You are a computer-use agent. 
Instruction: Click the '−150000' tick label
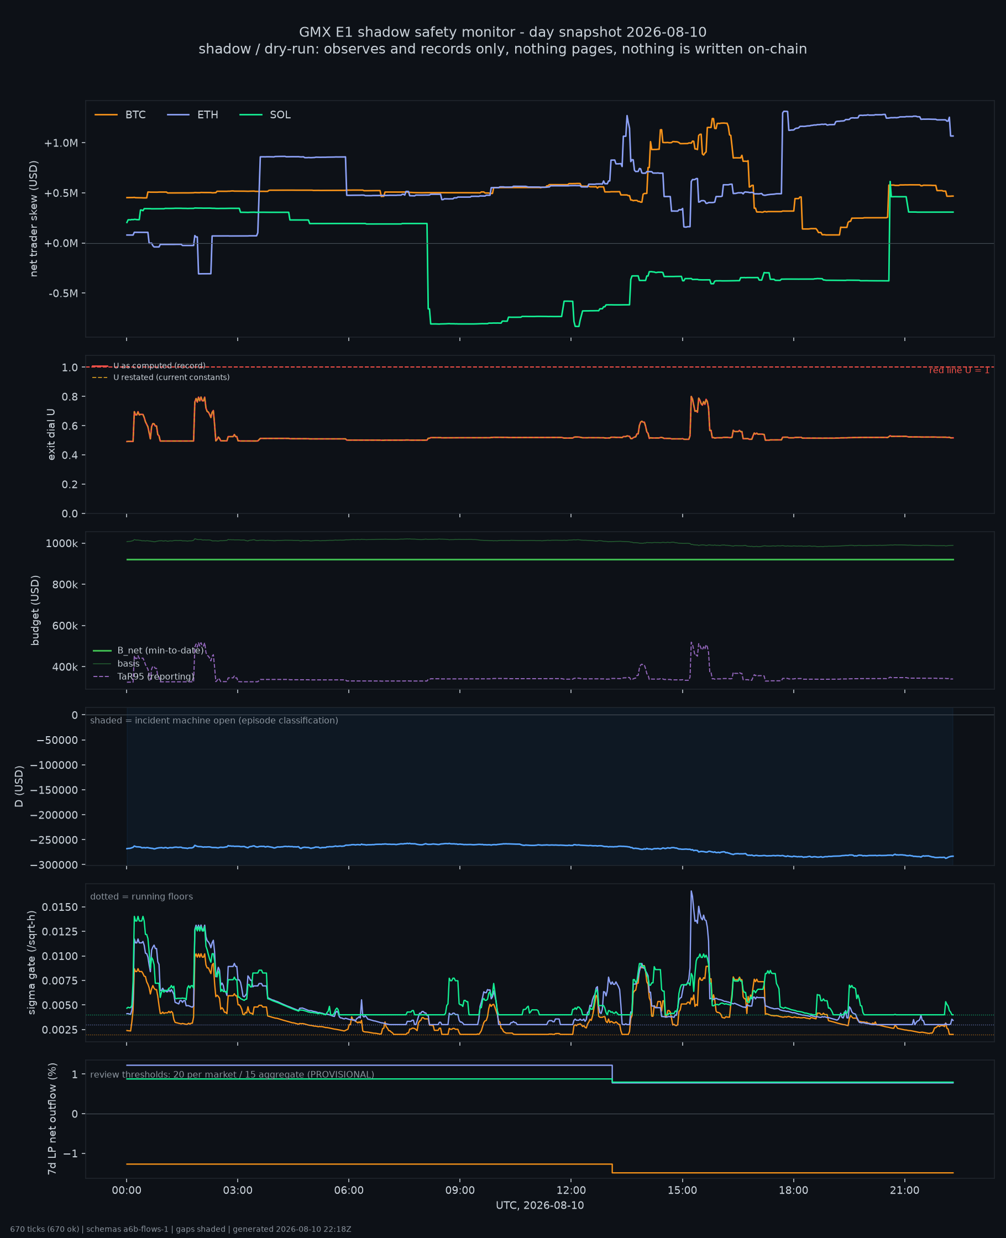pyautogui.click(x=54, y=790)
